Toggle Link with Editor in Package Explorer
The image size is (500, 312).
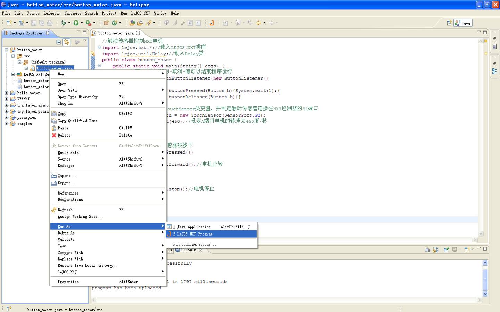point(67,42)
